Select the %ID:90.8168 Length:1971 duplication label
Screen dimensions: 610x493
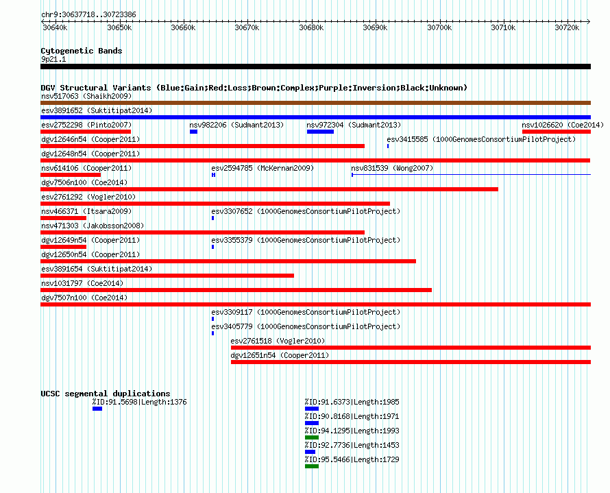(352, 416)
